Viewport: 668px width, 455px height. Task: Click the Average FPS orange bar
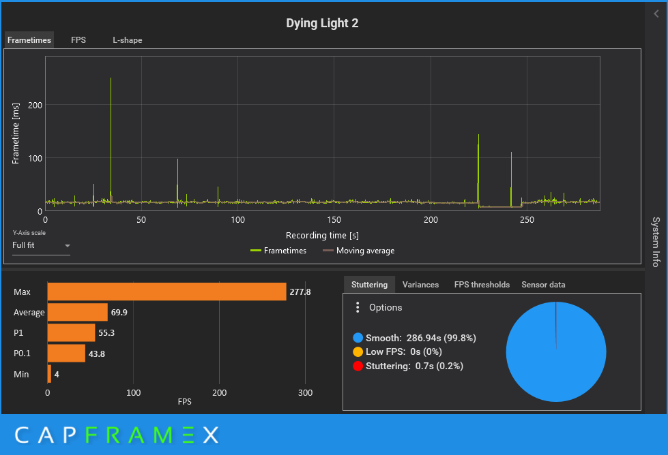[x=78, y=312]
